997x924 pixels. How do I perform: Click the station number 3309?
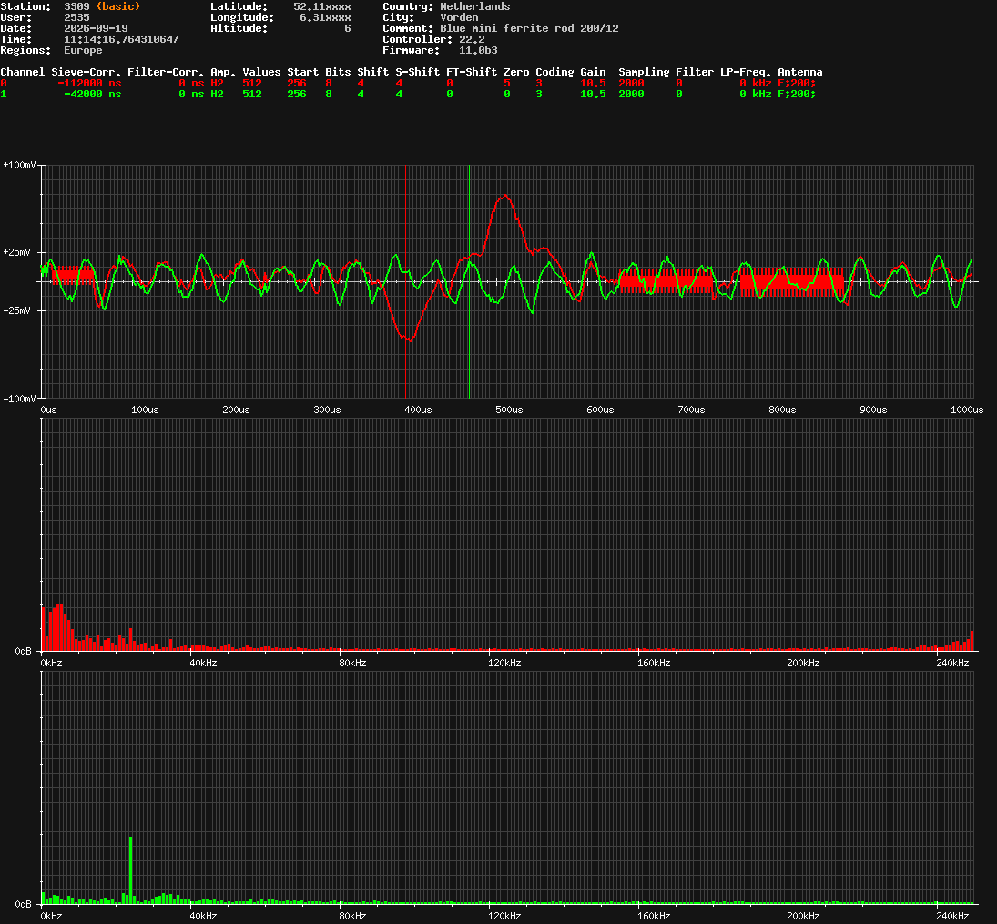76,6
